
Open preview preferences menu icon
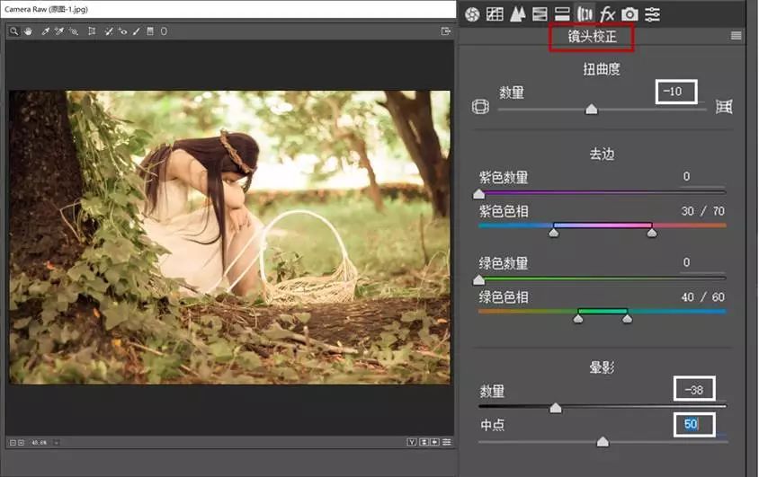click(446, 442)
